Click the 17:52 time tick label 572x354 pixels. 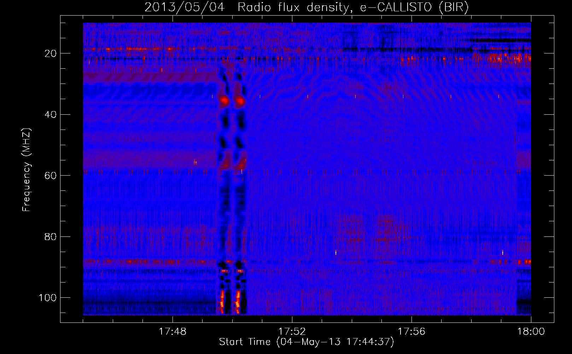point(292,332)
